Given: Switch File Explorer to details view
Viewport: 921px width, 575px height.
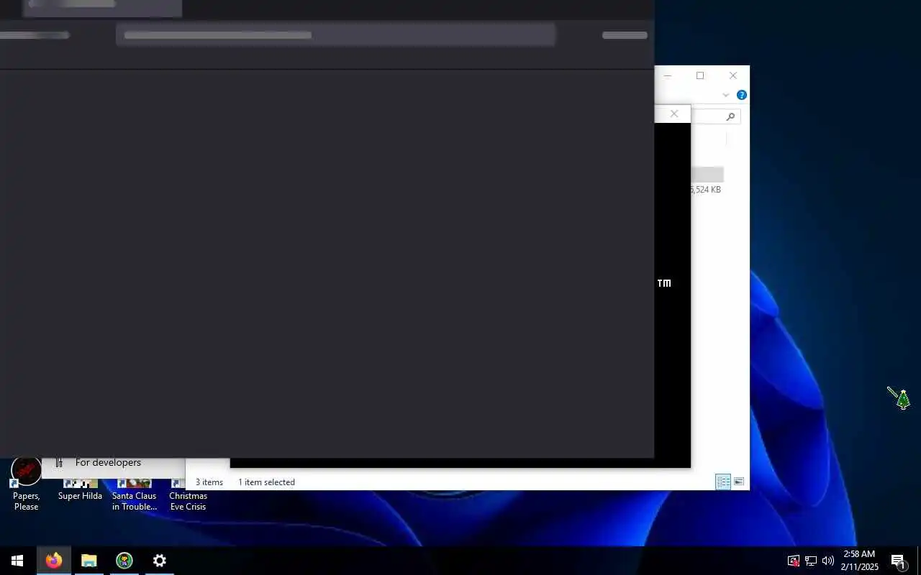Looking at the screenshot, I should (723, 482).
